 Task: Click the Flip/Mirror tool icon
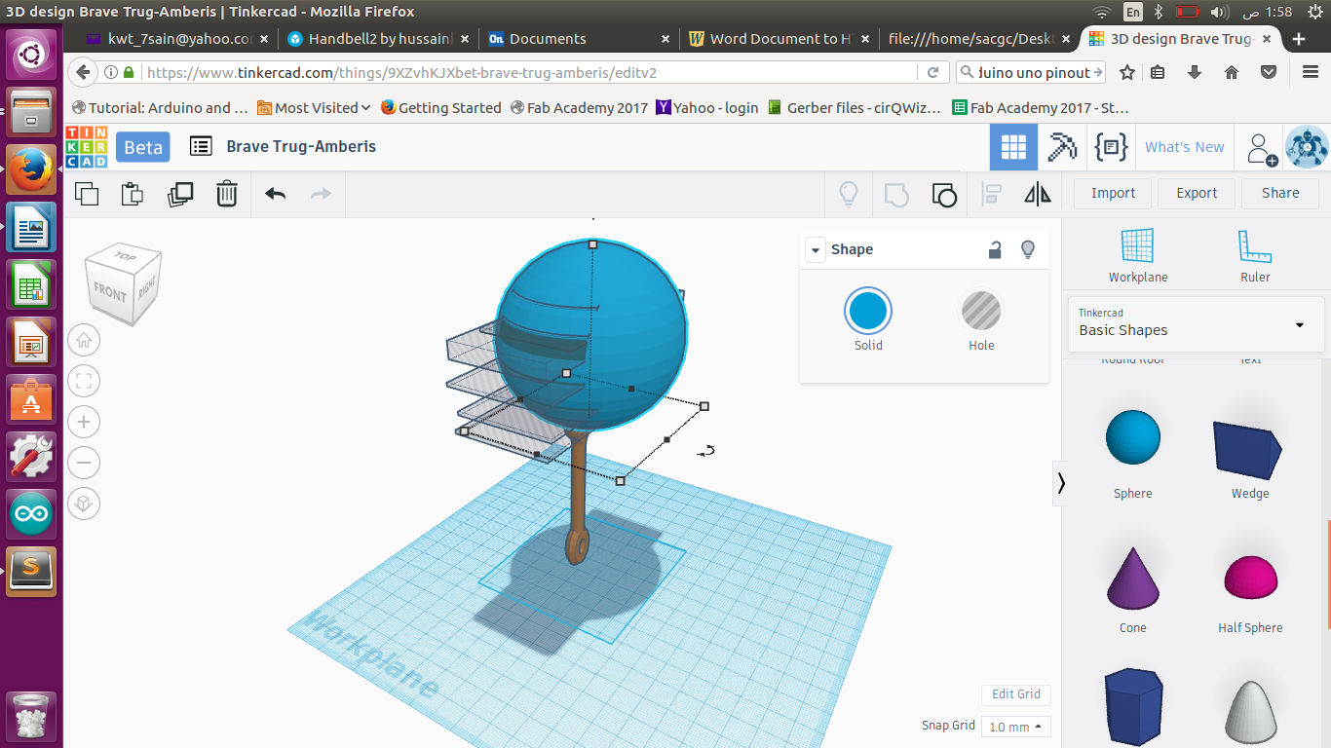point(1038,194)
